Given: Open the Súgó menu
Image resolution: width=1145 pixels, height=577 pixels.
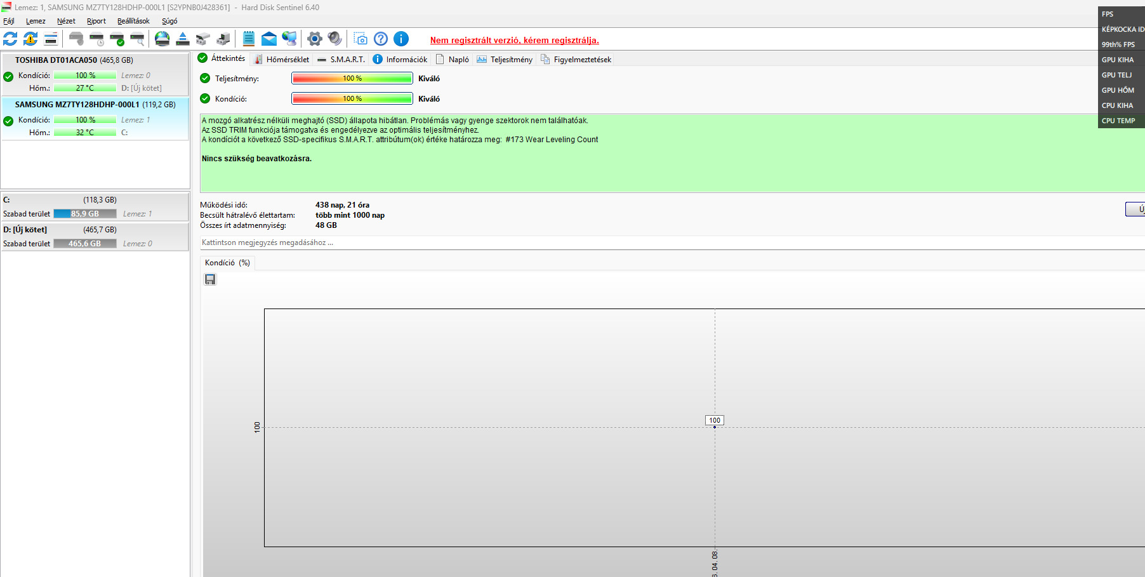Looking at the screenshot, I should click(169, 21).
